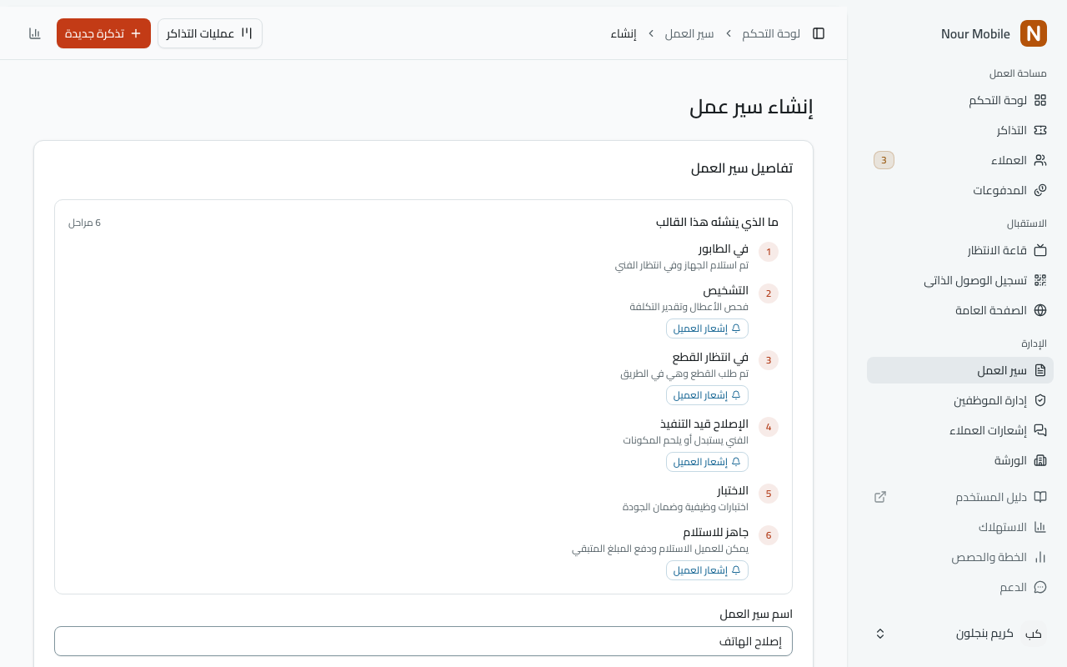Click إشعار العميل badge under الإصلاح قيد التنفيذ
Viewport: 1067px width, 667px height.
pos(707,462)
